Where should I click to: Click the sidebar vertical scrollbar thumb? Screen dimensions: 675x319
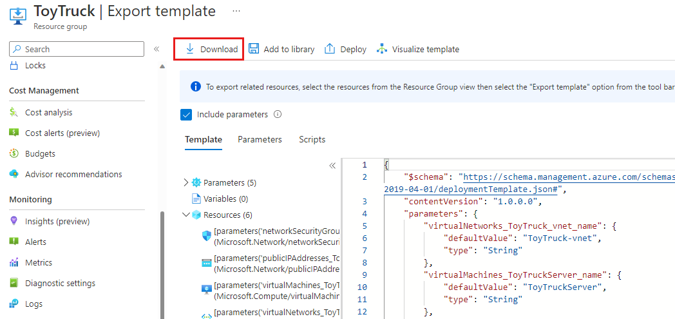coord(162,265)
